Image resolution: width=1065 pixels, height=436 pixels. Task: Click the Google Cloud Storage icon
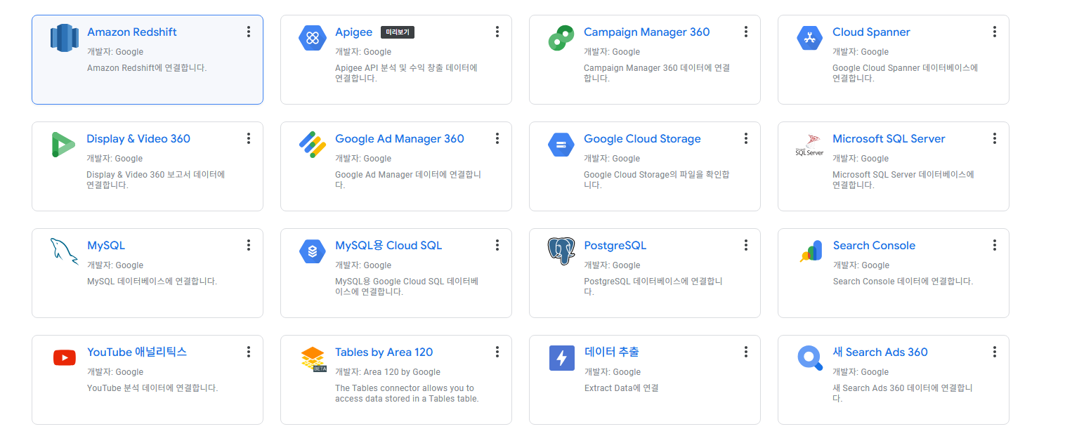point(561,144)
